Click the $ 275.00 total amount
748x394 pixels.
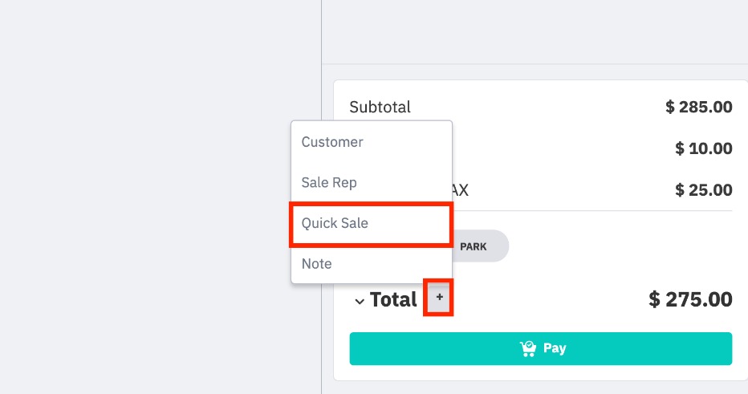(690, 299)
